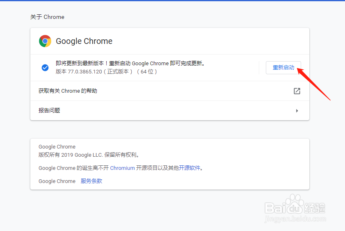This screenshot has width=345, height=231.
Task: Click the external link icon for Chrome help
Action: (x=297, y=91)
